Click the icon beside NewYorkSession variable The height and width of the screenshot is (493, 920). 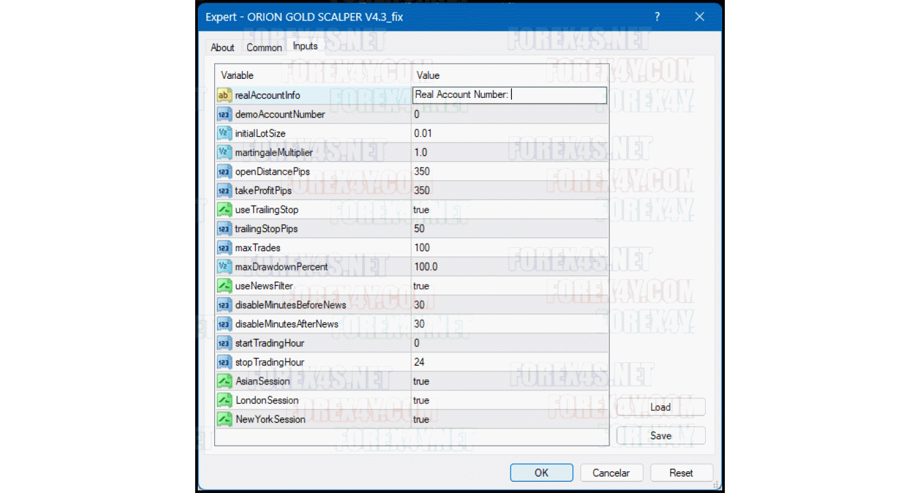(224, 419)
